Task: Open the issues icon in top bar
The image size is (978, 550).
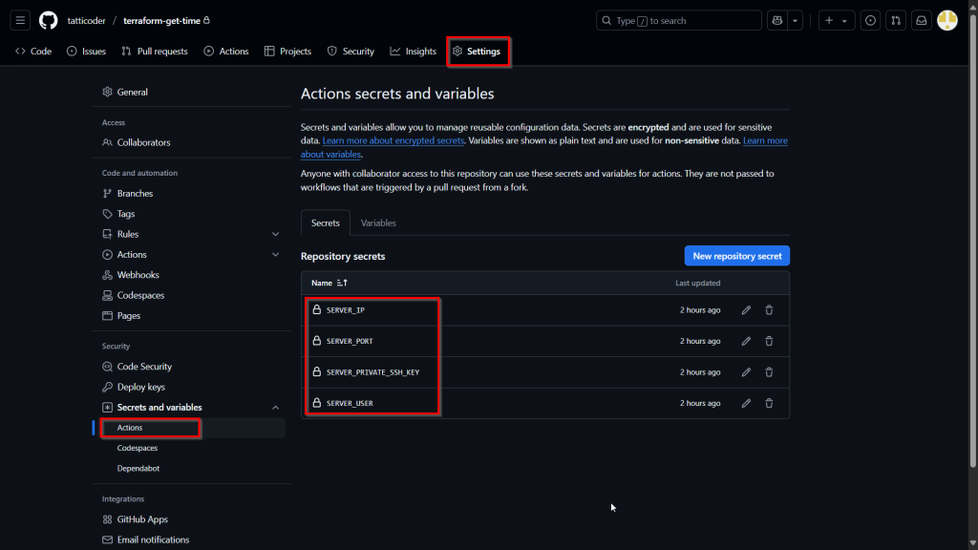Action: 870,20
